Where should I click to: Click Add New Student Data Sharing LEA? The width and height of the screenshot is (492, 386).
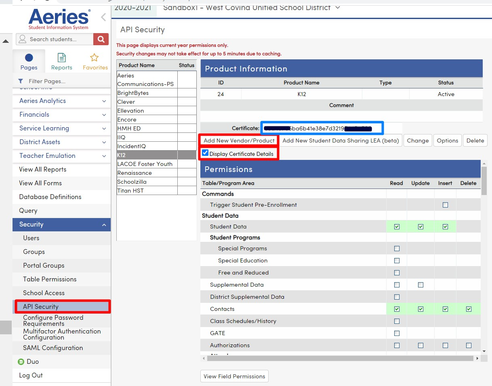tap(341, 141)
